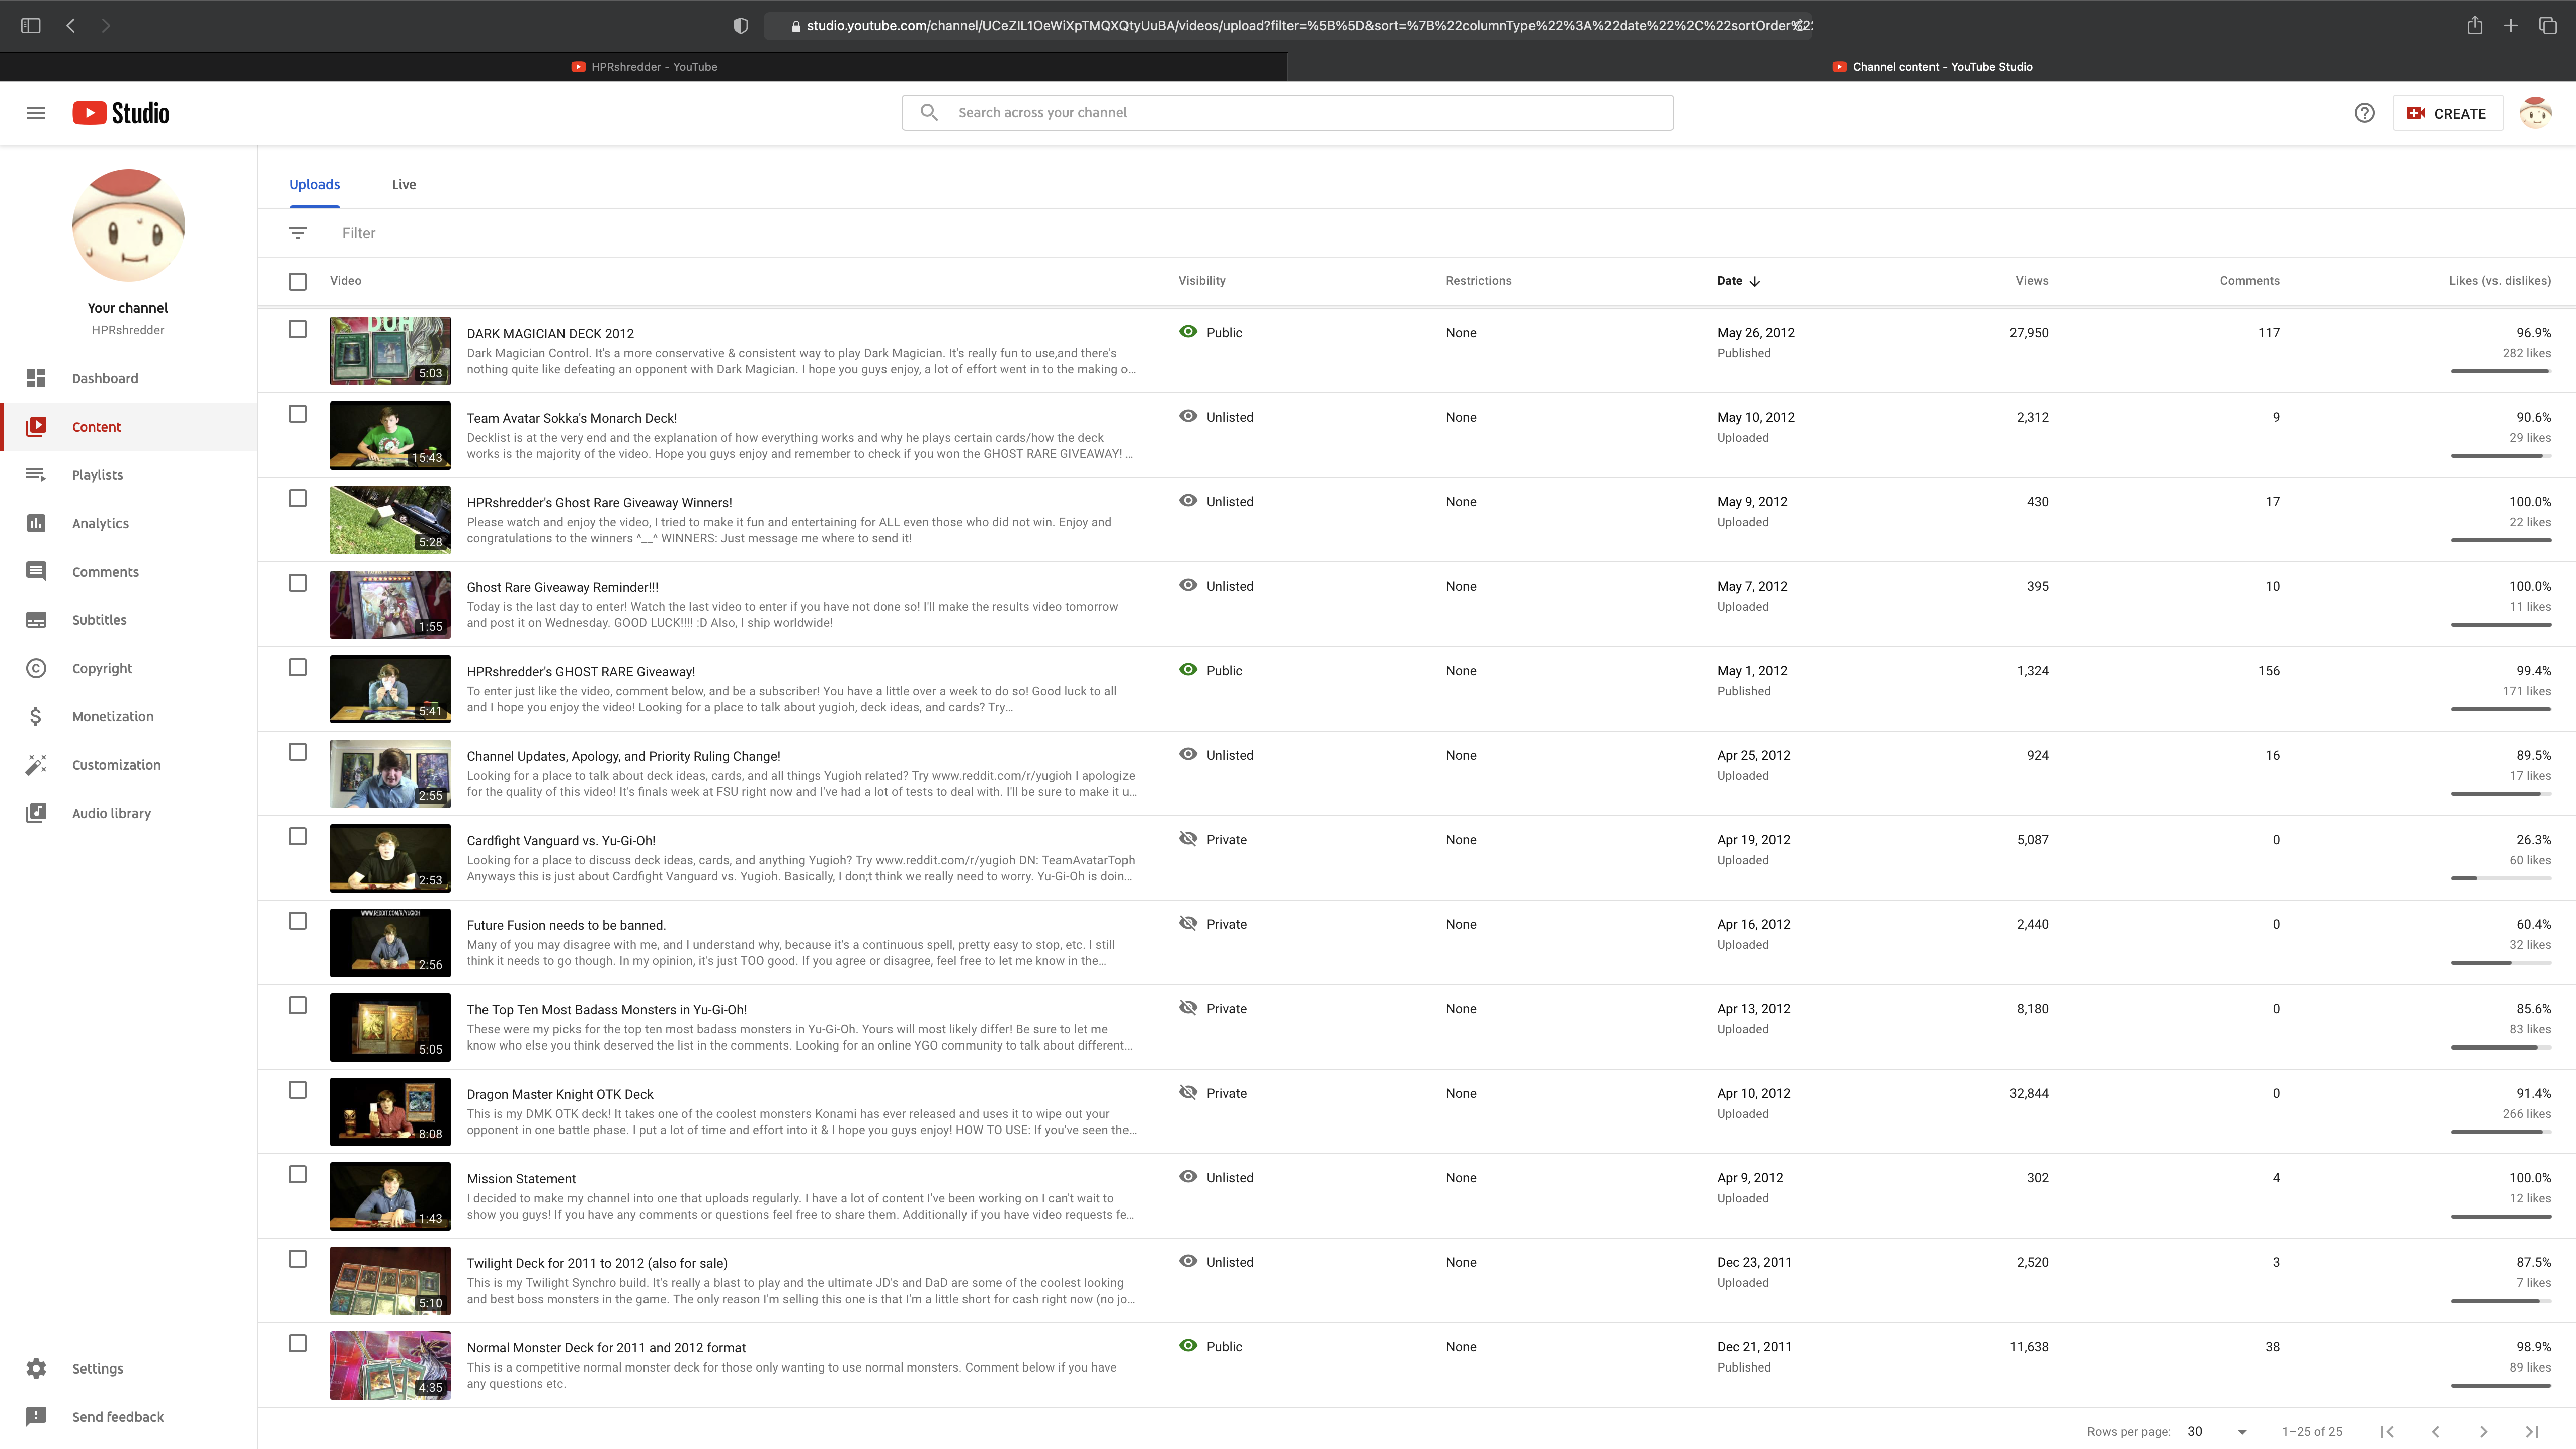Open Team Avatar Sokka's Monarch Deck title
Screen dimensions: 2576x1449
coord(571,418)
